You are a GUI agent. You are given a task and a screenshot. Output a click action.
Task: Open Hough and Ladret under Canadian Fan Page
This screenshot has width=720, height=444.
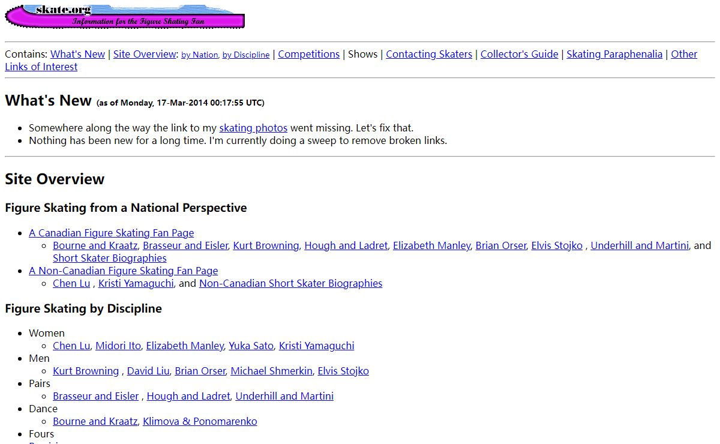coord(346,245)
